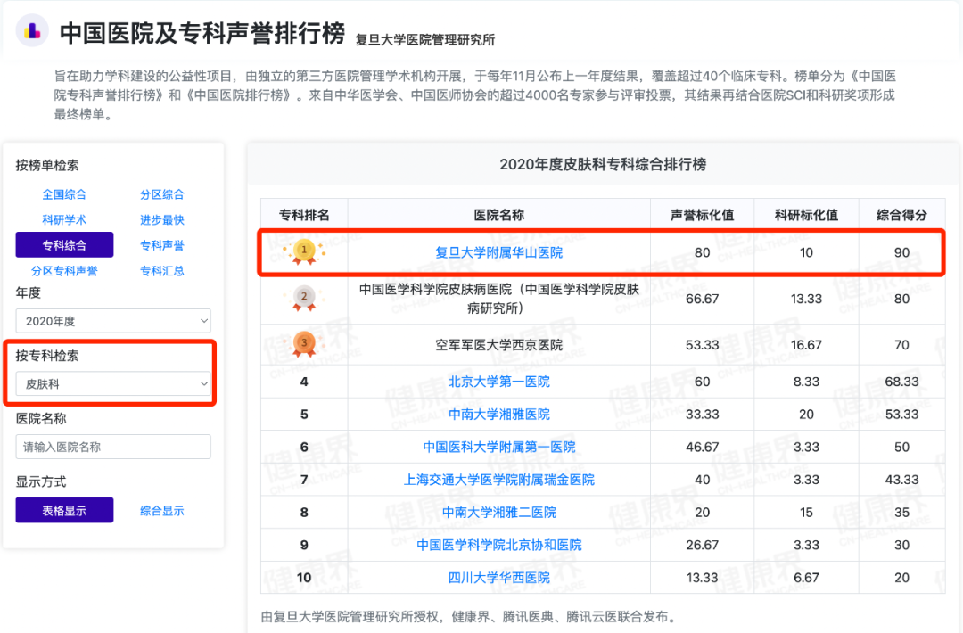Viewport: 963px width, 633px height.
Task: Open the 全国综合 ranking list
Action: (64, 194)
